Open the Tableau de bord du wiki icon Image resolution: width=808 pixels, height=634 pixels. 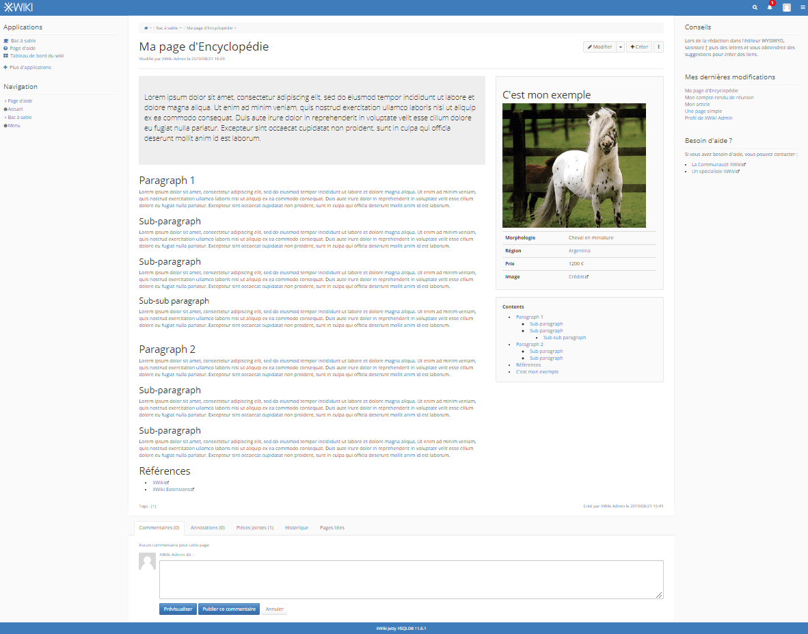(x=5, y=55)
